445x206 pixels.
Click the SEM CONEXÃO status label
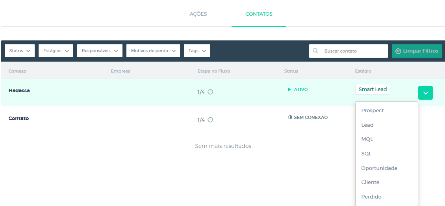(x=308, y=117)
